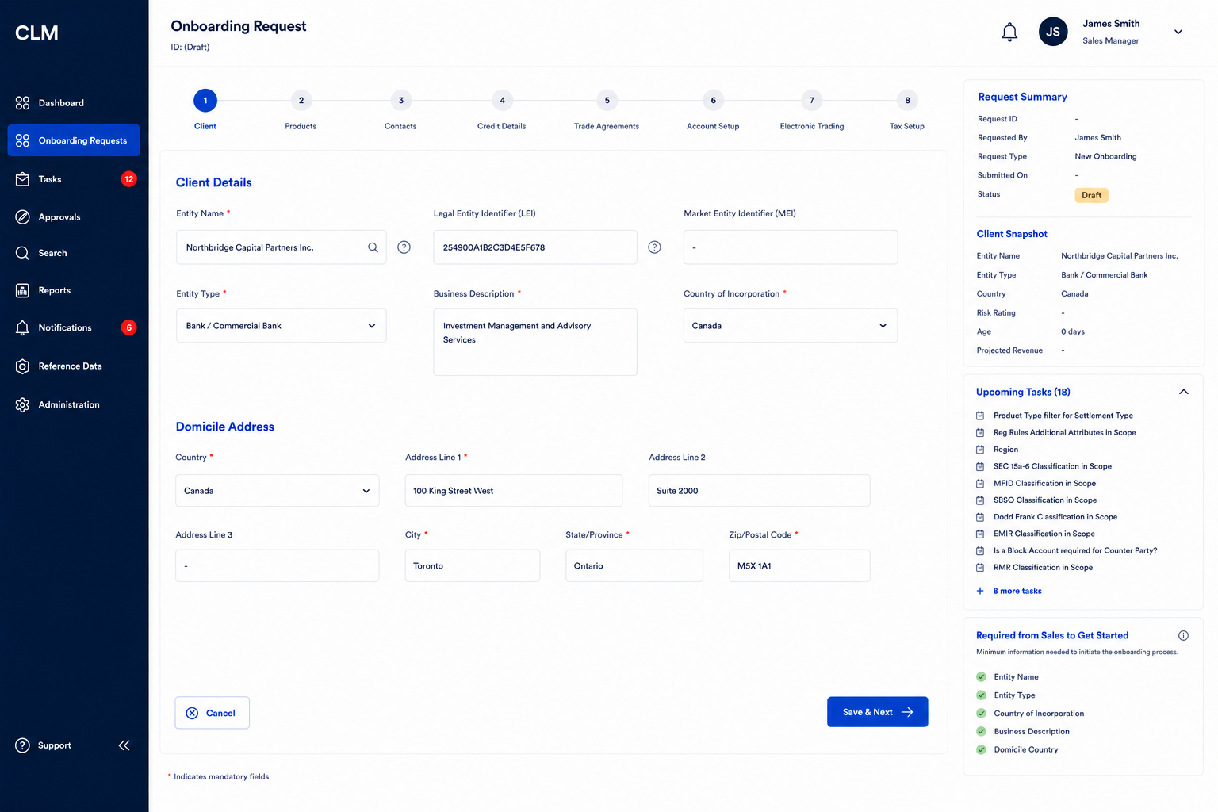
Task: Open the SBSO Classification in Scope task
Action: point(1045,500)
